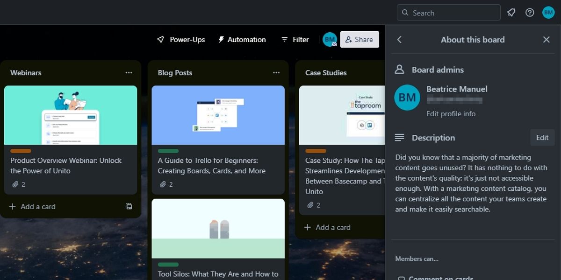Edit the board description
Viewport: 561px width, 280px height.
point(542,137)
